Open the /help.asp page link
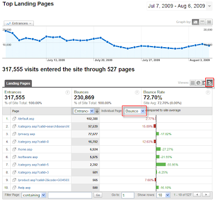 (x=24, y=188)
